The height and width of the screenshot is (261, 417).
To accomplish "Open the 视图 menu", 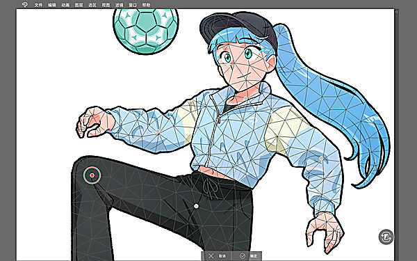I will (x=106, y=5).
